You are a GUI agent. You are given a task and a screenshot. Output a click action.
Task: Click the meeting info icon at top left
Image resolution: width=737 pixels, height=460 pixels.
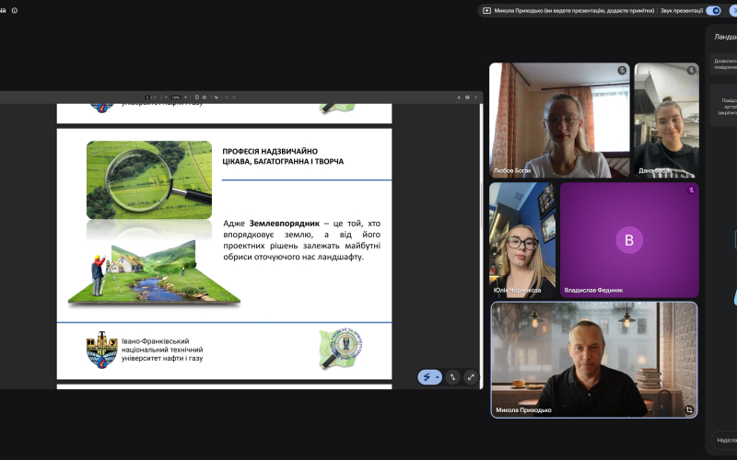15,10
